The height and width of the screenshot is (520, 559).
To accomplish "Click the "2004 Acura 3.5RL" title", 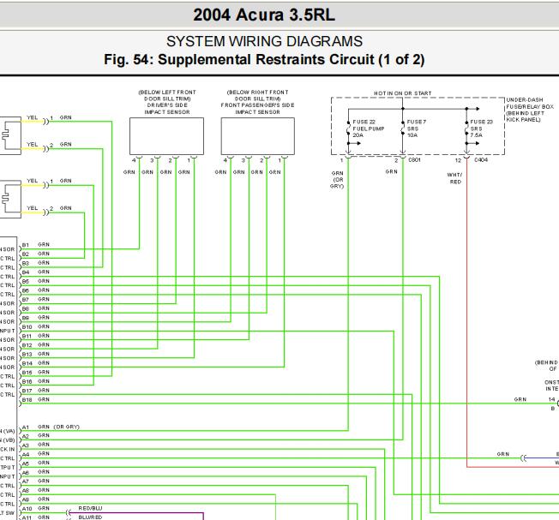I will [264, 15].
